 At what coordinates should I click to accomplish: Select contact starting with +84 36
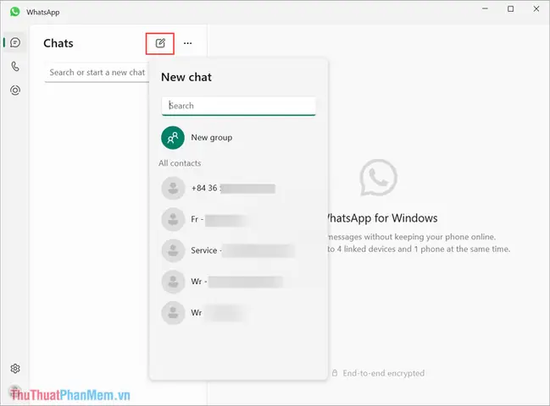(x=238, y=189)
